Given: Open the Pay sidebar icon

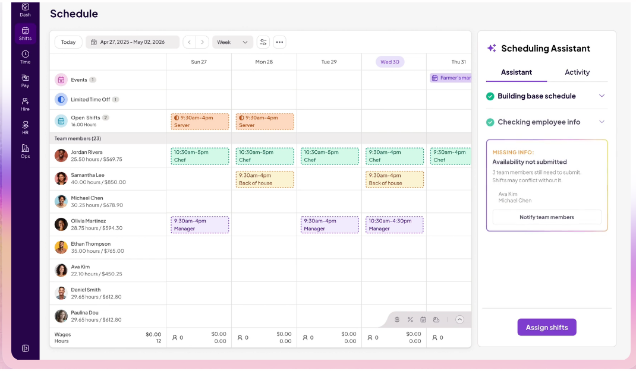Looking at the screenshot, I should click(x=25, y=77).
